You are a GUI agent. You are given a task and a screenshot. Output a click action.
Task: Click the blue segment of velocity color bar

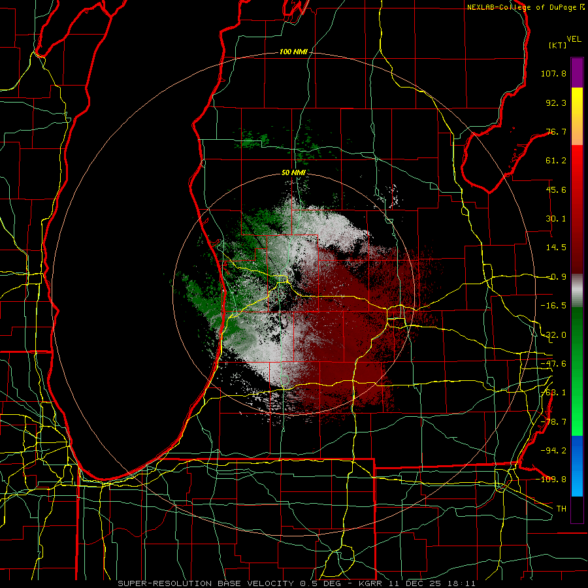point(577,466)
